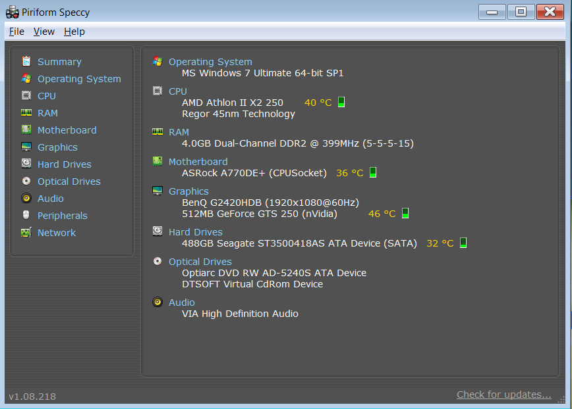Click 'AMD Athlon II X2 250' text
Viewport: 572px width, 409px height.
[233, 103]
